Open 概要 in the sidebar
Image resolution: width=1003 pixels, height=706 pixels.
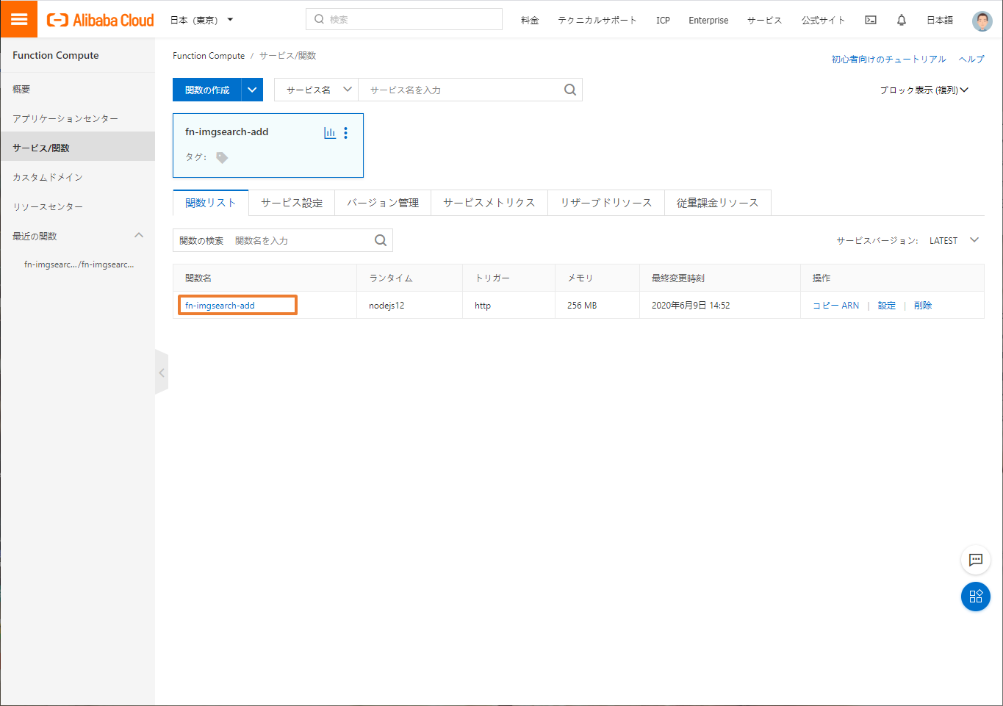pos(78,89)
